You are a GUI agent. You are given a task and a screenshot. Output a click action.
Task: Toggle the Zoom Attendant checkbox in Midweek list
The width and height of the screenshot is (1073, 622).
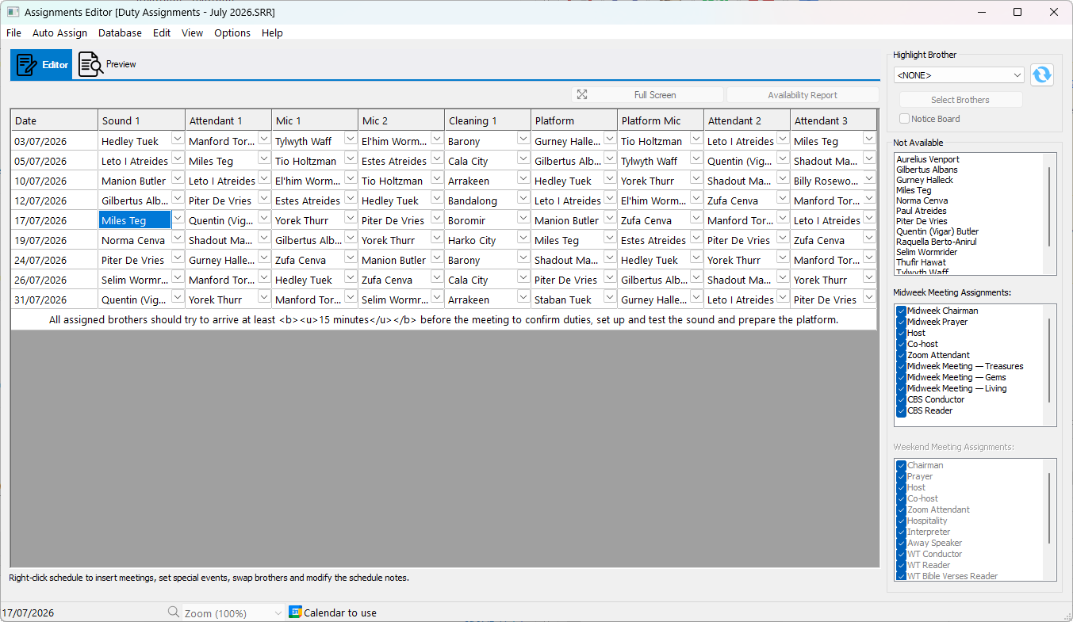901,355
